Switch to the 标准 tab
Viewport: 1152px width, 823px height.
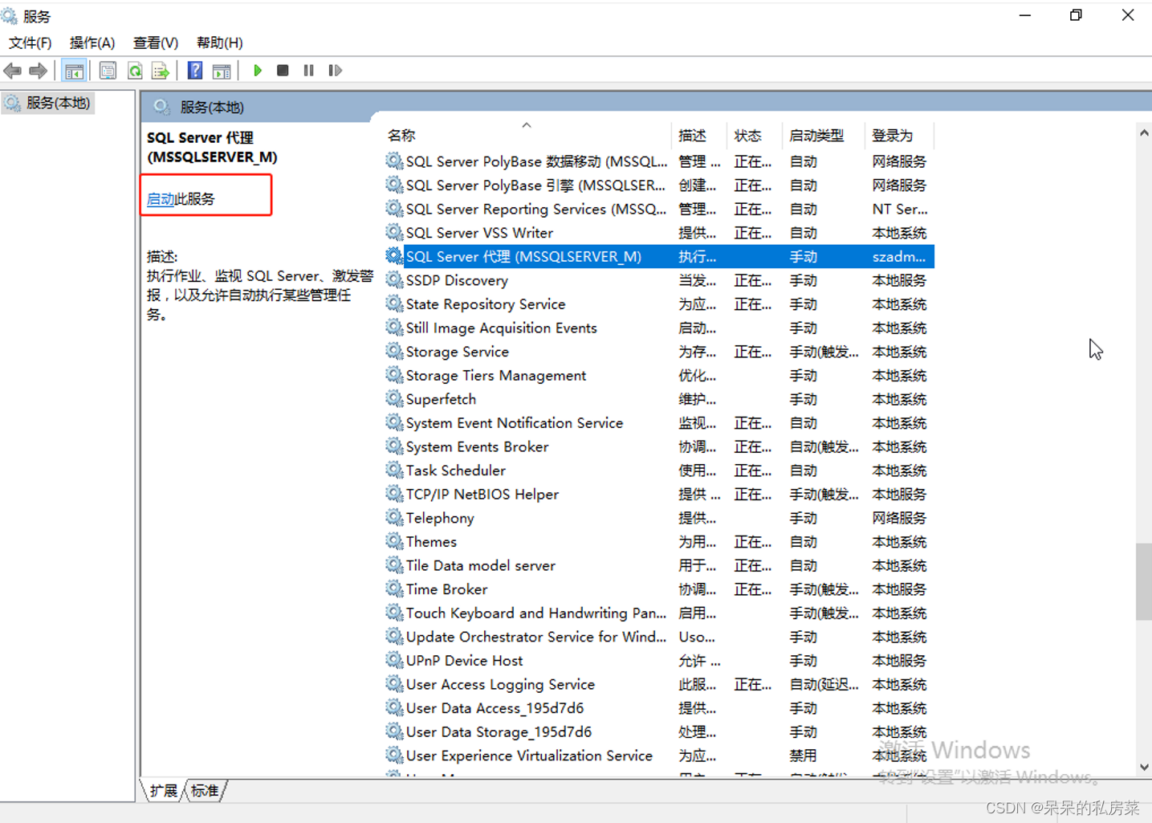(x=205, y=791)
